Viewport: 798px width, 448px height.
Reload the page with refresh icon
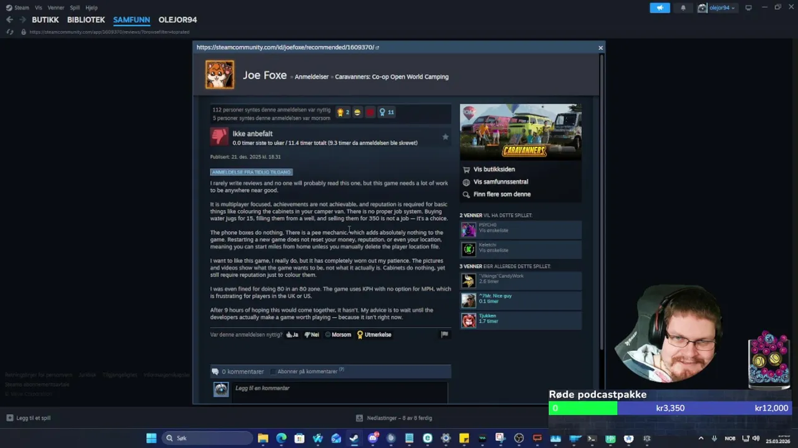pos(10,32)
